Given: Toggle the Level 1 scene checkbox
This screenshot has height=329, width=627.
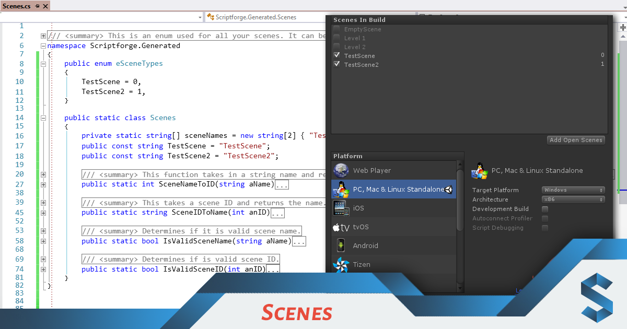Looking at the screenshot, I should 337,38.
